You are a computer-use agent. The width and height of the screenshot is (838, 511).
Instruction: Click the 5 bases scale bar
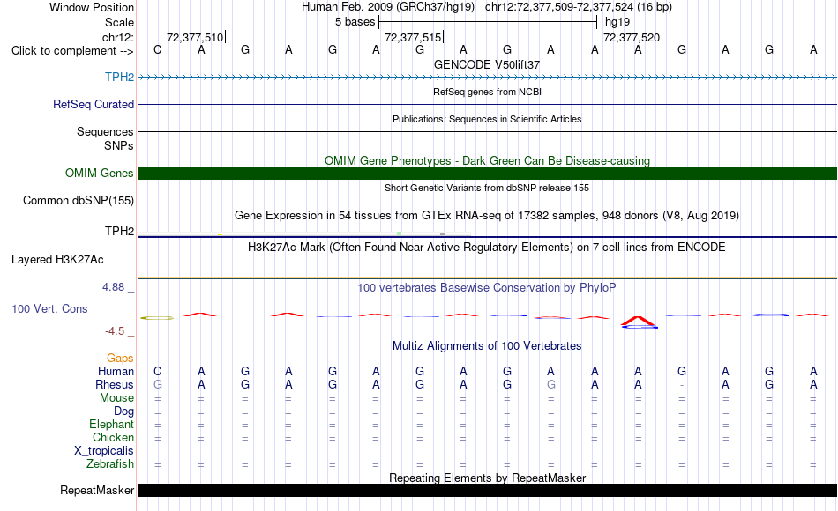[488, 22]
